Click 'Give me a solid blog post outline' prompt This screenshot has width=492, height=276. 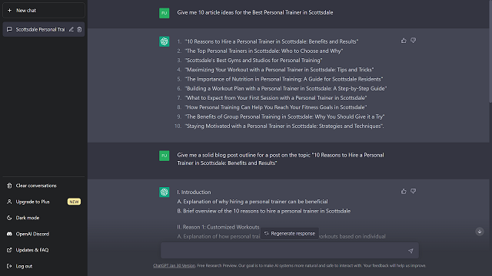point(280,159)
